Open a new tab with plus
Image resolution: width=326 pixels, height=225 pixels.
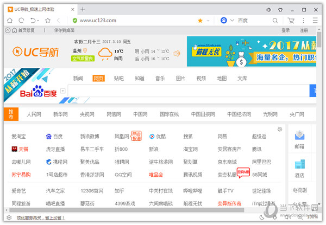point(83,9)
